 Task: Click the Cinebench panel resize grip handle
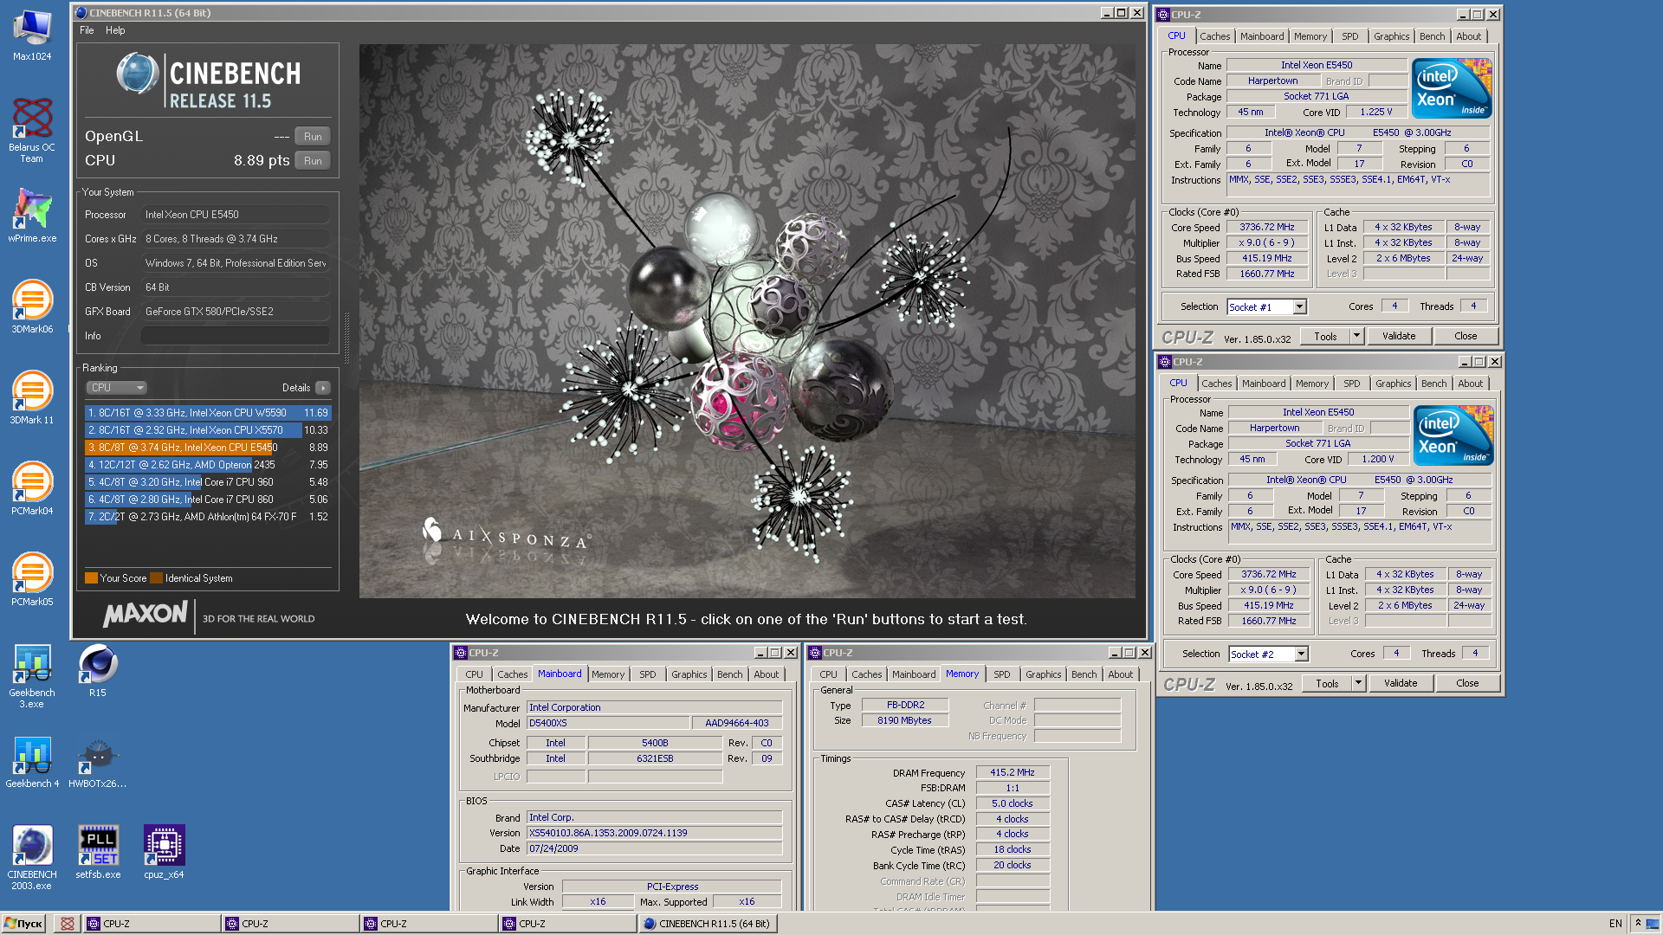coord(347,338)
